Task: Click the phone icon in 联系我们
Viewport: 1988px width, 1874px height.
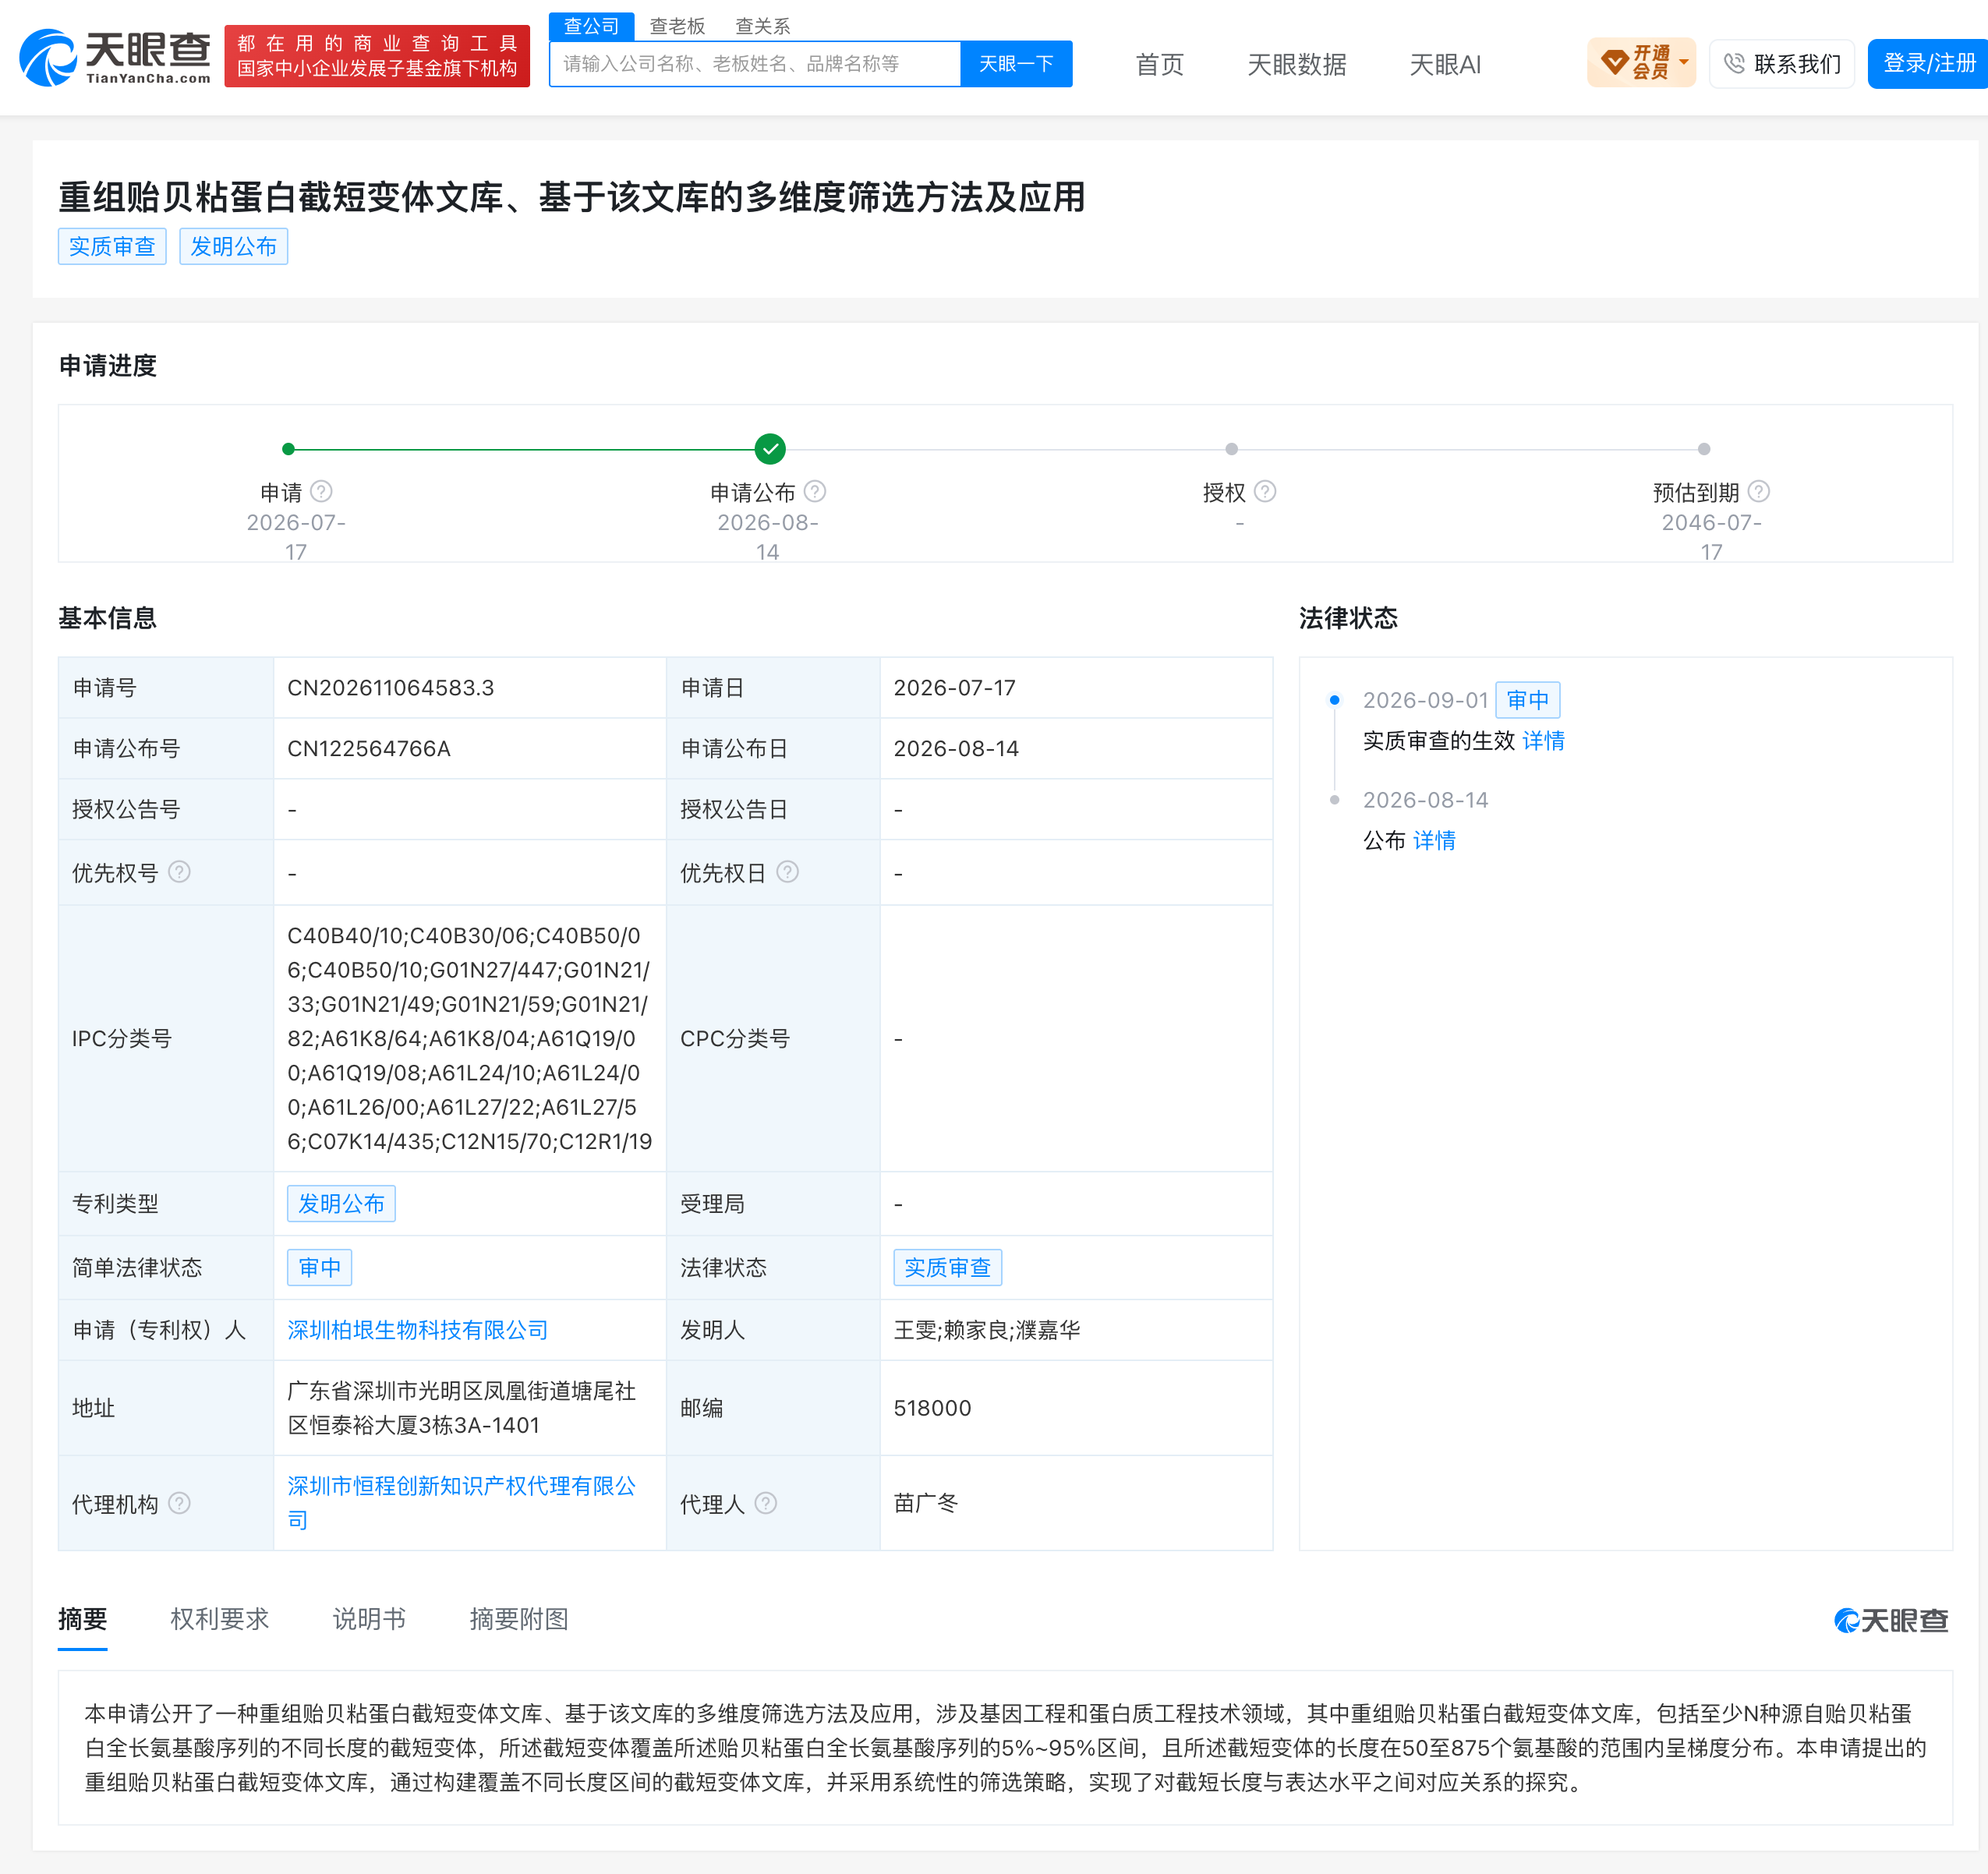Action: click(1735, 64)
